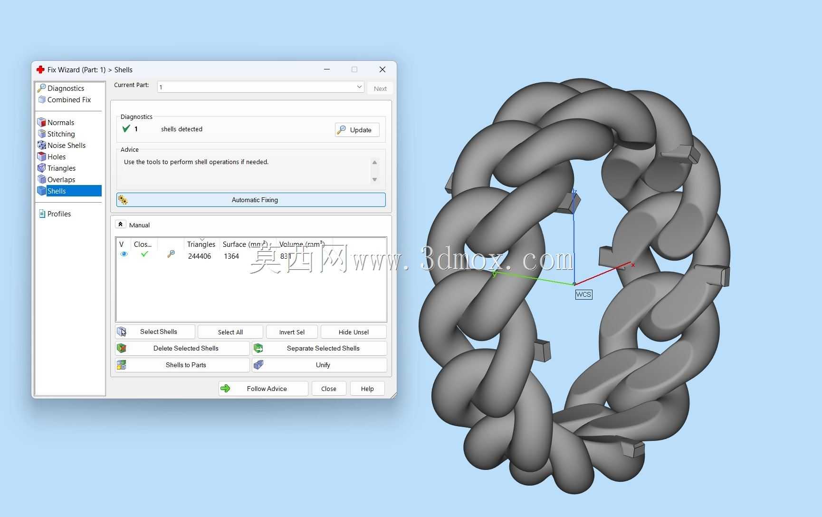Close the wizard via Close button
The width and height of the screenshot is (822, 517).
[x=329, y=389]
